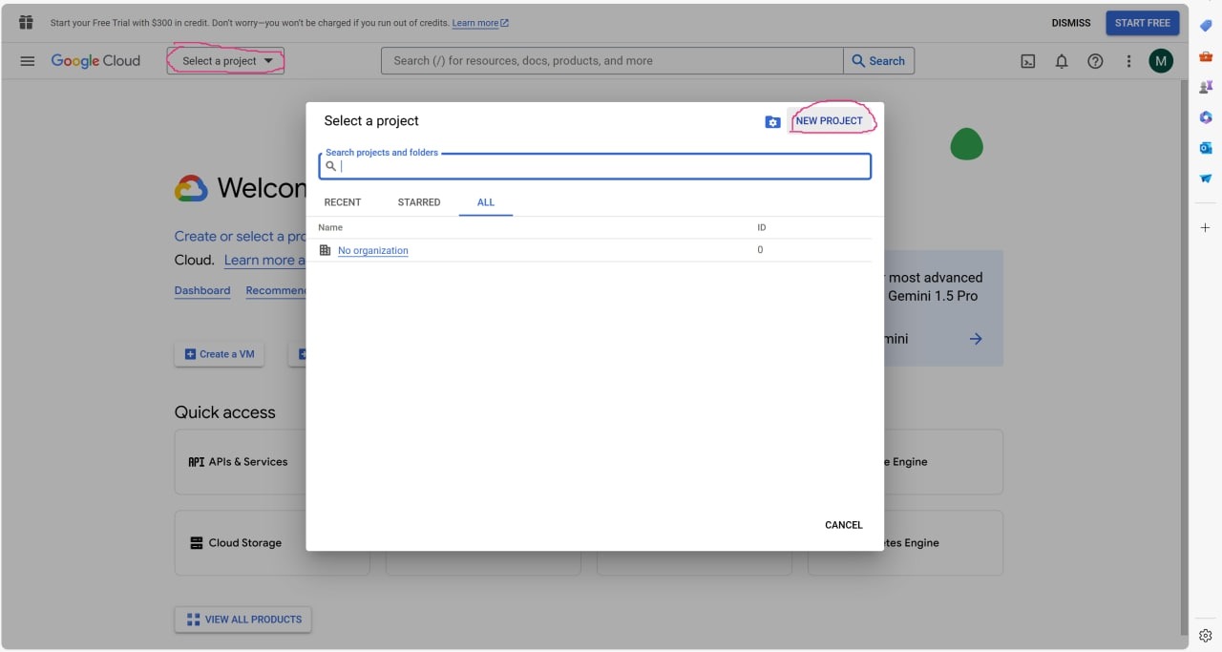Open the blue shopping tag sidebar icon

pos(1206,26)
